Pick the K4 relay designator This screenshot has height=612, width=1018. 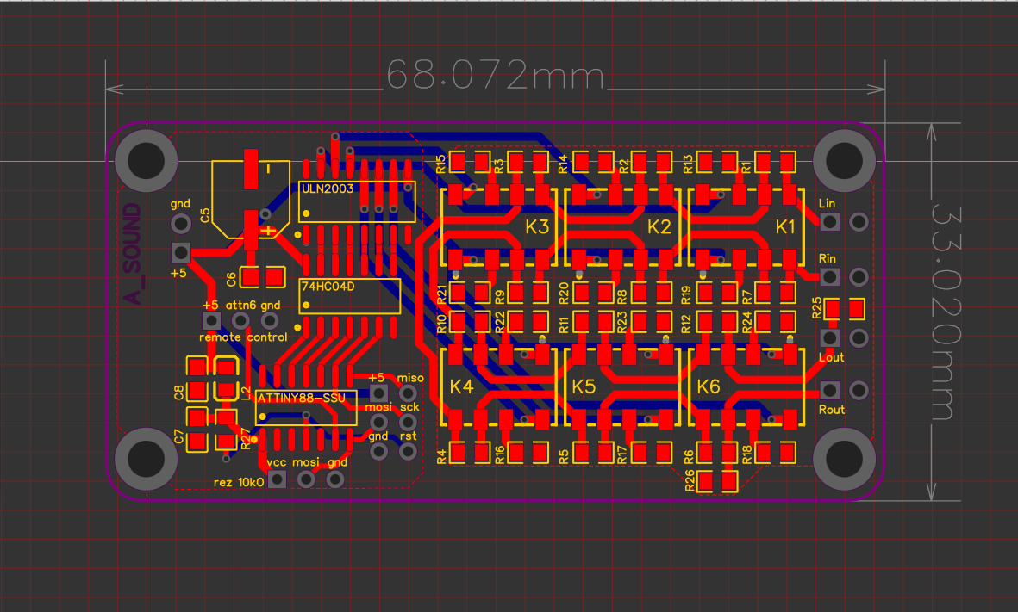coord(462,386)
